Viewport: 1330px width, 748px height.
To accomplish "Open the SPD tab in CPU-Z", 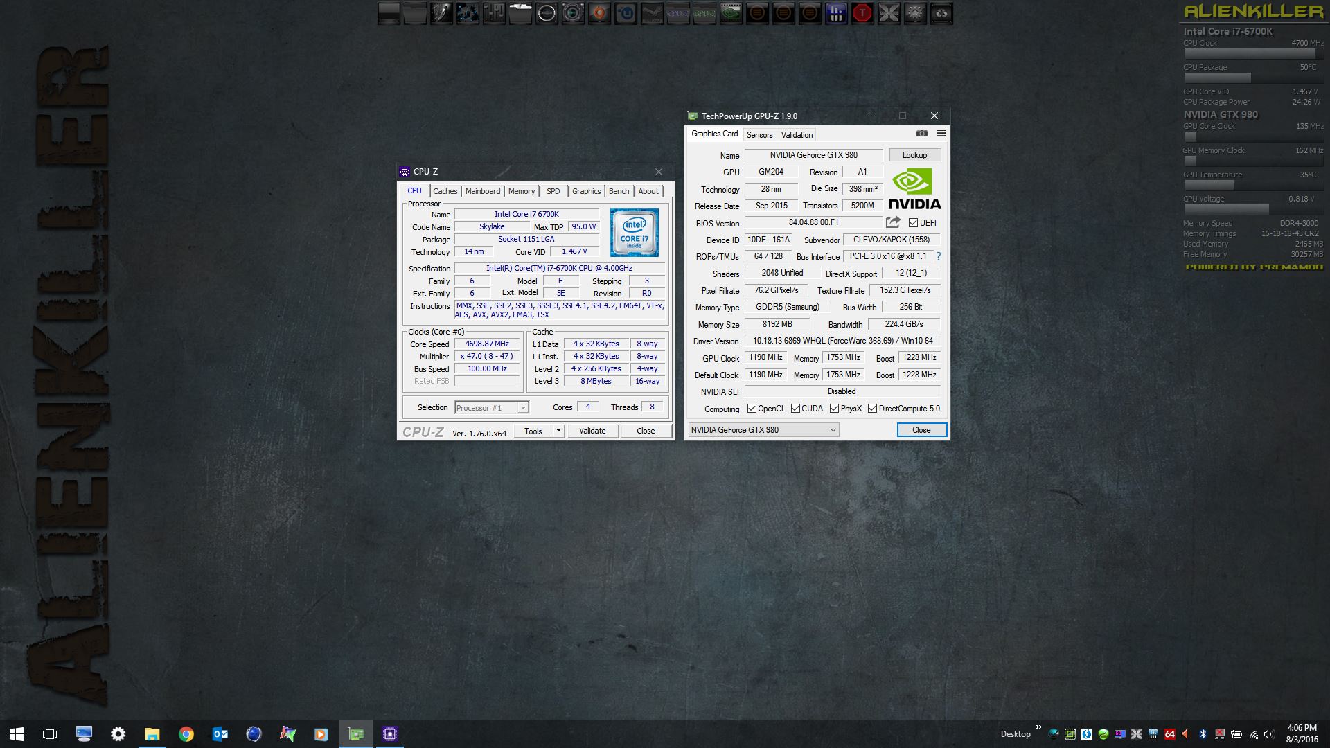I will [x=553, y=191].
